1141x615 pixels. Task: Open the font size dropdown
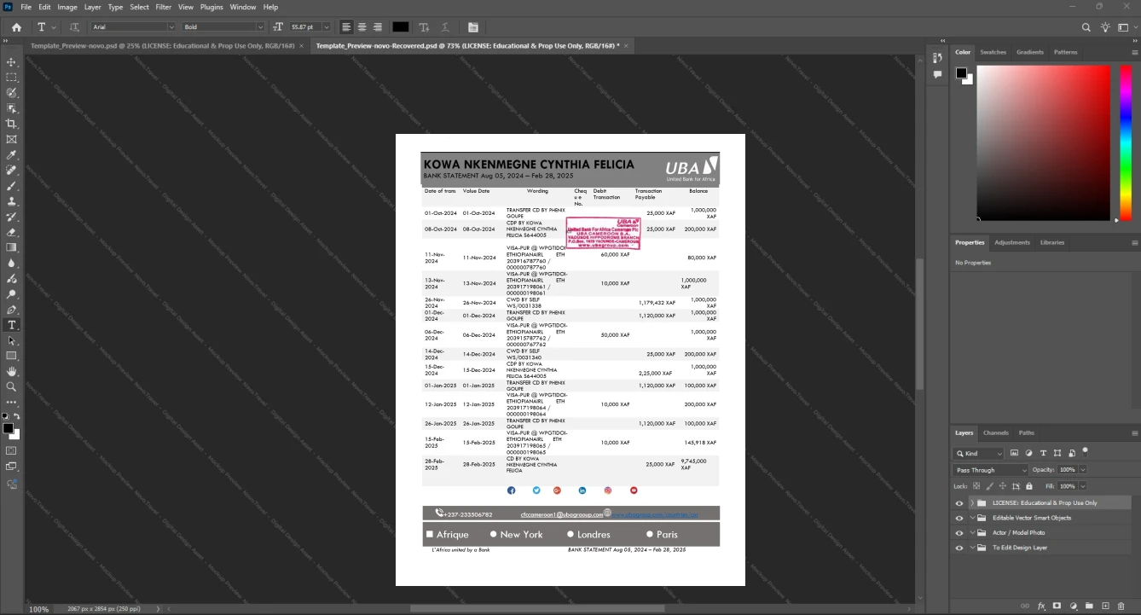(x=327, y=27)
